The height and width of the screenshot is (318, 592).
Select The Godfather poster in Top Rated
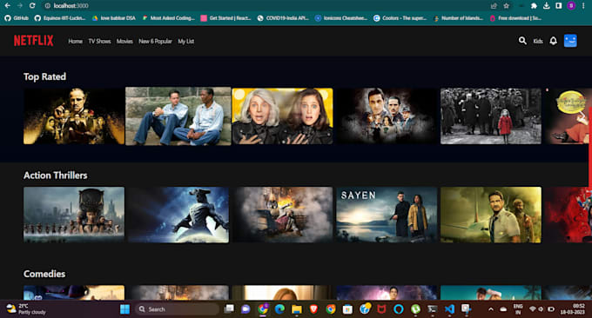point(74,116)
